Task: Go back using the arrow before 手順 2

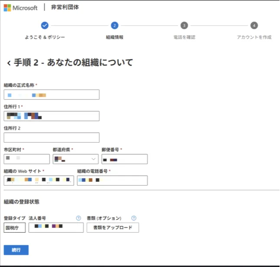Action: tap(9, 63)
